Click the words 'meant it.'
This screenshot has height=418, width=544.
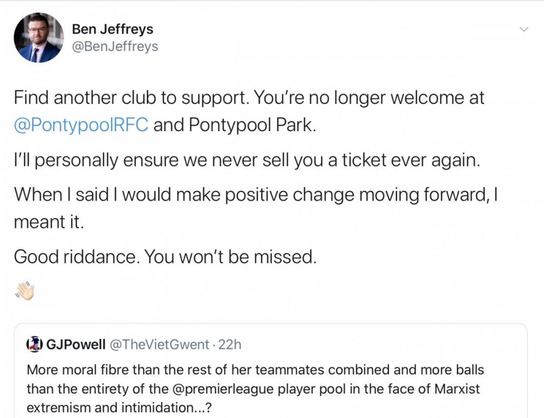[x=48, y=222]
